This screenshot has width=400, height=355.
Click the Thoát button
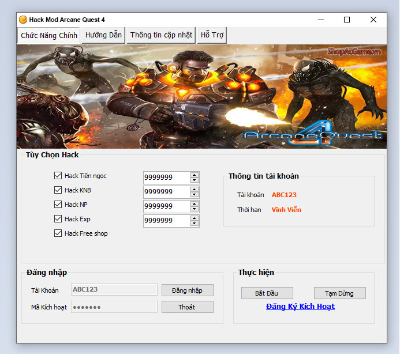pyautogui.click(x=188, y=307)
